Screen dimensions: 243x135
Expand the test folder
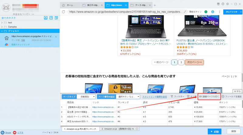[2, 23]
